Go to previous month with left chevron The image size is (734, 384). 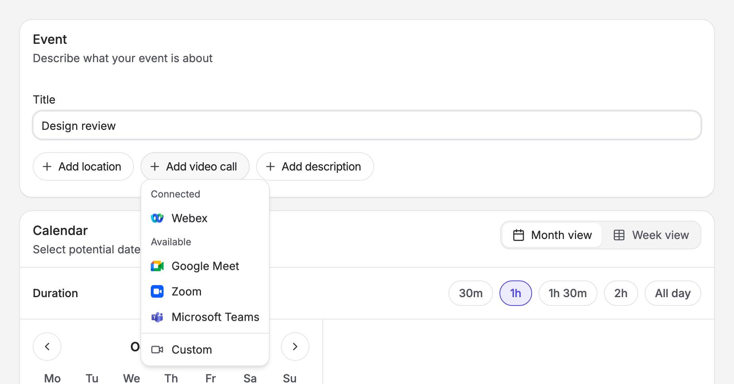coord(47,347)
